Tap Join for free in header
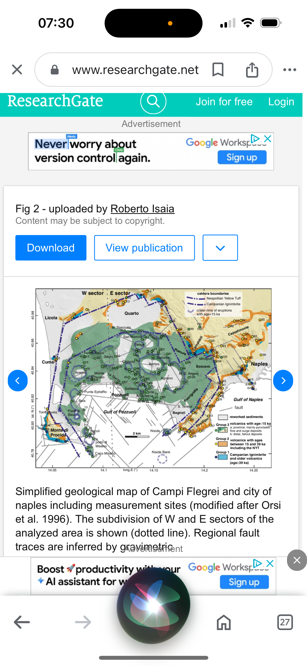This screenshot has width=307, height=666. click(x=224, y=102)
